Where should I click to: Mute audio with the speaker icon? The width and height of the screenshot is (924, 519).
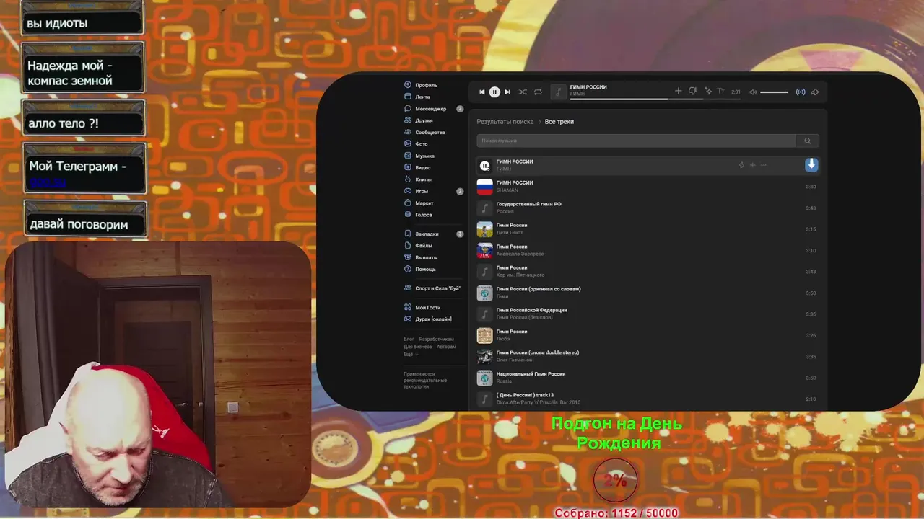[x=752, y=92]
